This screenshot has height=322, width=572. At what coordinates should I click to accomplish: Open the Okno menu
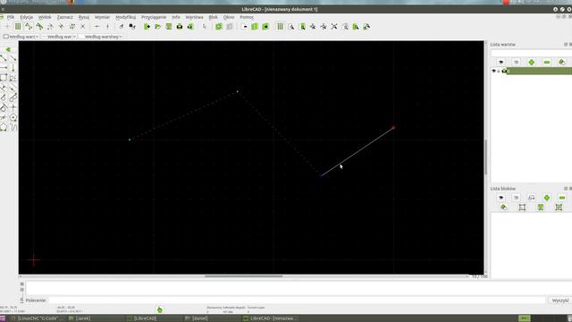[229, 17]
